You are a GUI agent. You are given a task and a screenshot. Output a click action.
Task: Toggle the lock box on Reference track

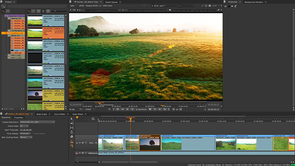[x=86, y=153]
